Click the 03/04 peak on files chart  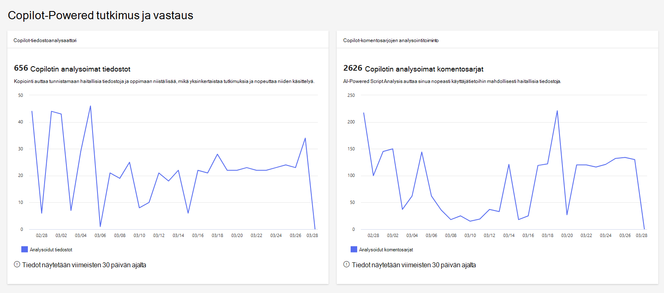click(91, 106)
